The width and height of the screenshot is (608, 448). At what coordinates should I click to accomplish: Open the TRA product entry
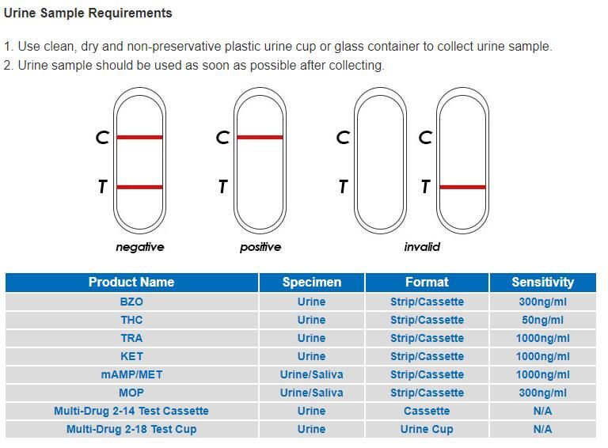point(131,339)
